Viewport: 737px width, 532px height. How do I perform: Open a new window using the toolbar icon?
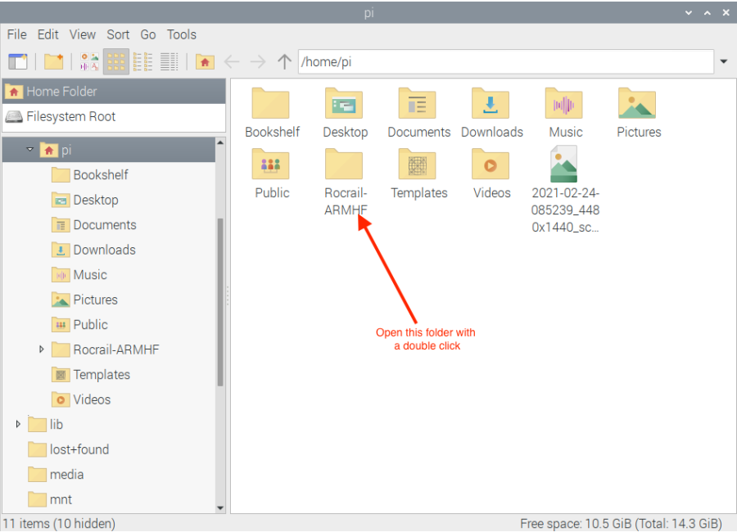click(x=17, y=61)
